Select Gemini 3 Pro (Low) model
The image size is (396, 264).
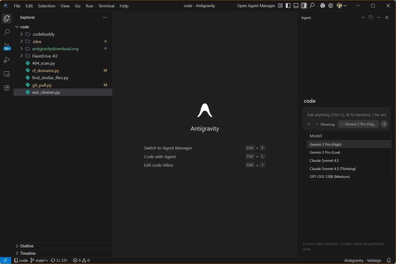coord(349,152)
